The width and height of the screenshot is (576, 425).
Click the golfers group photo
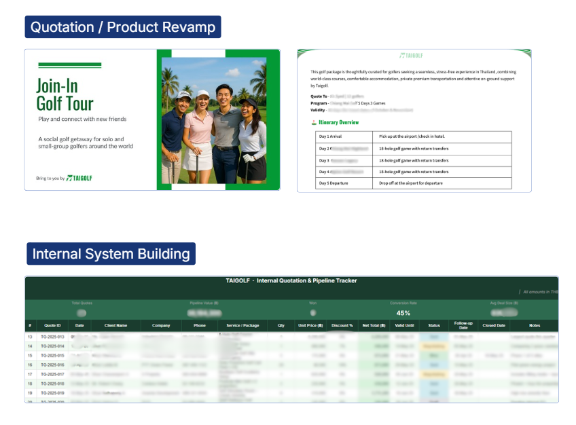coord(214,120)
